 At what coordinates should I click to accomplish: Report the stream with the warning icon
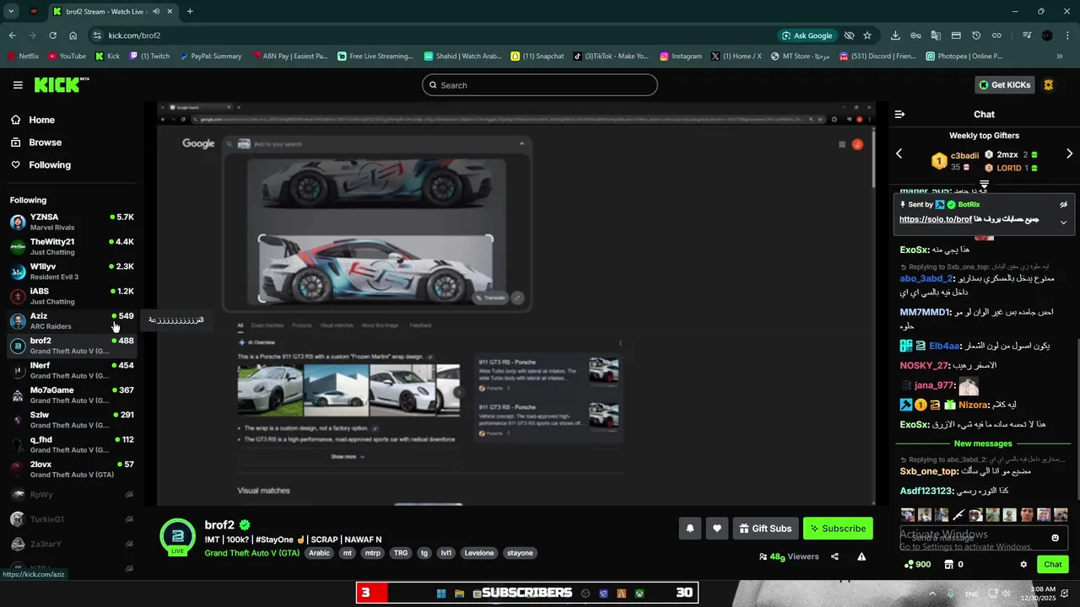861,556
